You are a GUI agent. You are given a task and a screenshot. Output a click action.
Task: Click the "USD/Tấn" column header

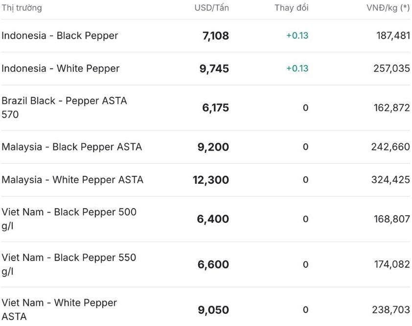coord(211,8)
